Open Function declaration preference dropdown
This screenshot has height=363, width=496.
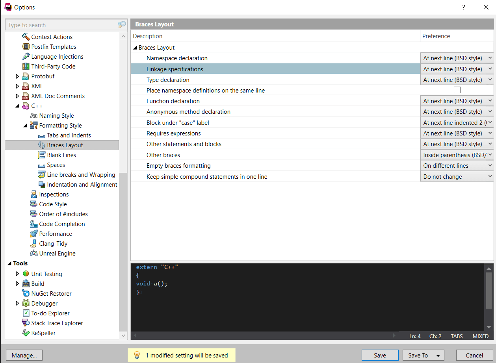[x=457, y=101]
